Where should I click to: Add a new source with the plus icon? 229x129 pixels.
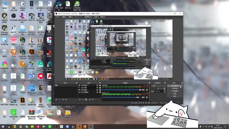coord(80,99)
